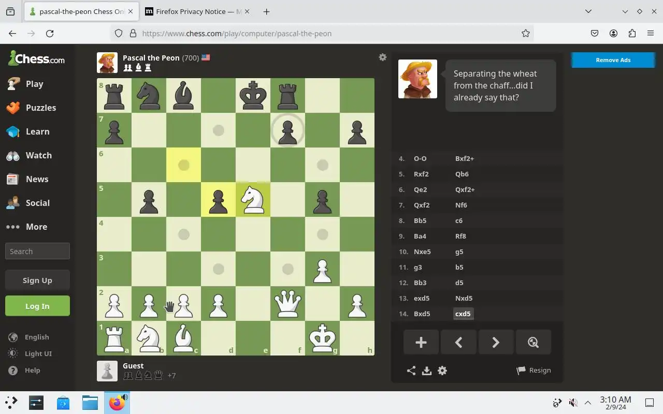Switch to Firefox Privacy Notice tab
The image size is (663, 414).
[x=198, y=11]
